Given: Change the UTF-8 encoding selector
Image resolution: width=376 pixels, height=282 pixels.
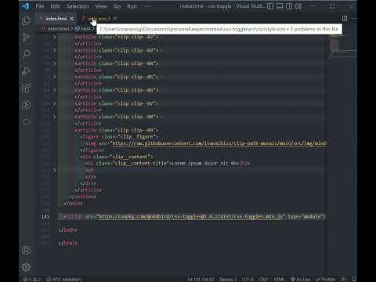Looking at the screenshot, I should tap(248, 279).
